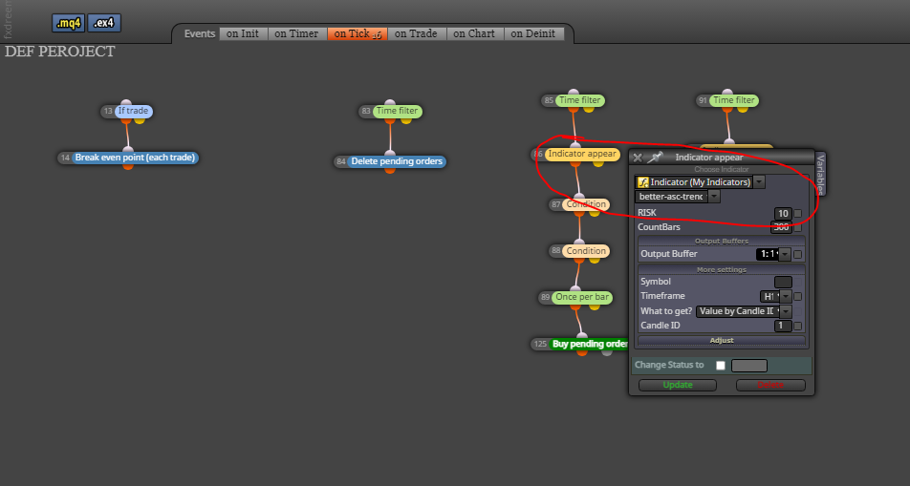This screenshot has height=486, width=910.
Task: Select the If trade block 13
Action: click(x=134, y=111)
